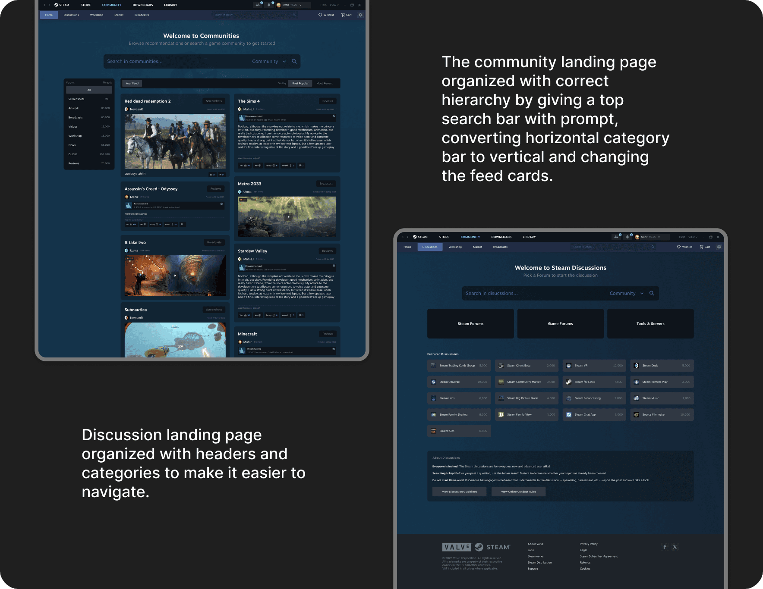Click the X social icon in the footer

(x=675, y=547)
